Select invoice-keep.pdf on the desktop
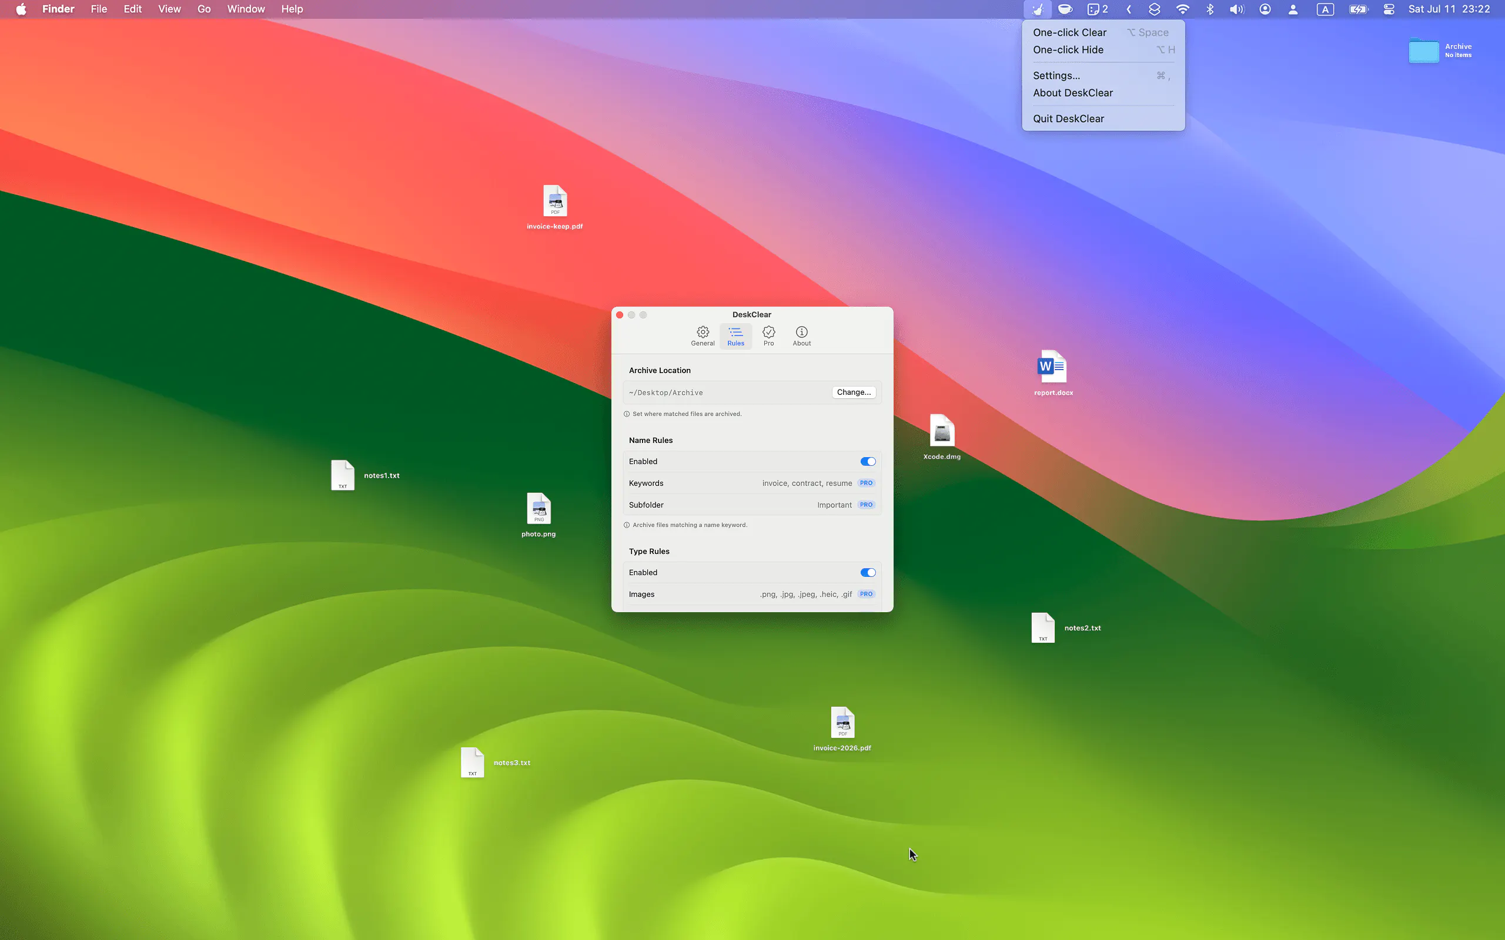This screenshot has height=940, width=1505. (555, 201)
